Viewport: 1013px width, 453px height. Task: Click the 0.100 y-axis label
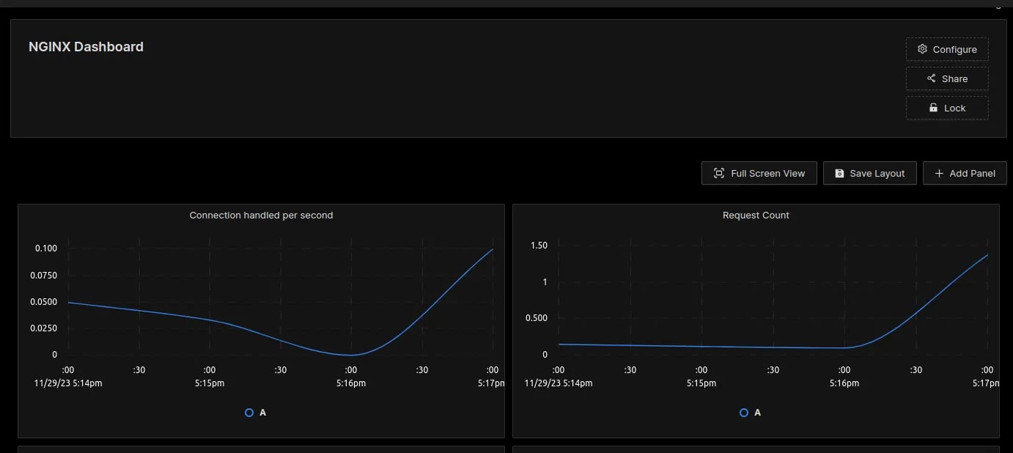pos(46,248)
